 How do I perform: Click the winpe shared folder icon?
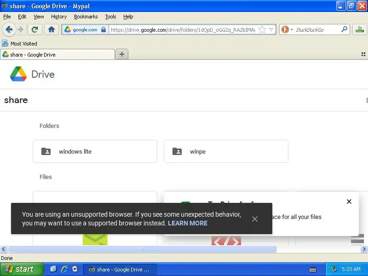[177, 151]
